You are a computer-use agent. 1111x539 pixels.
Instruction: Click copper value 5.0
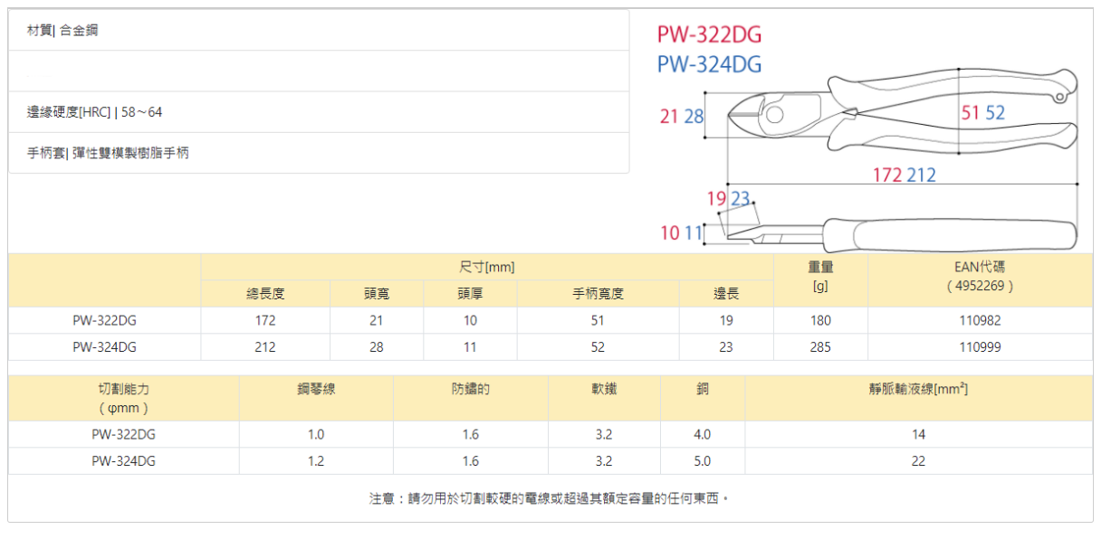pos(703,460)
